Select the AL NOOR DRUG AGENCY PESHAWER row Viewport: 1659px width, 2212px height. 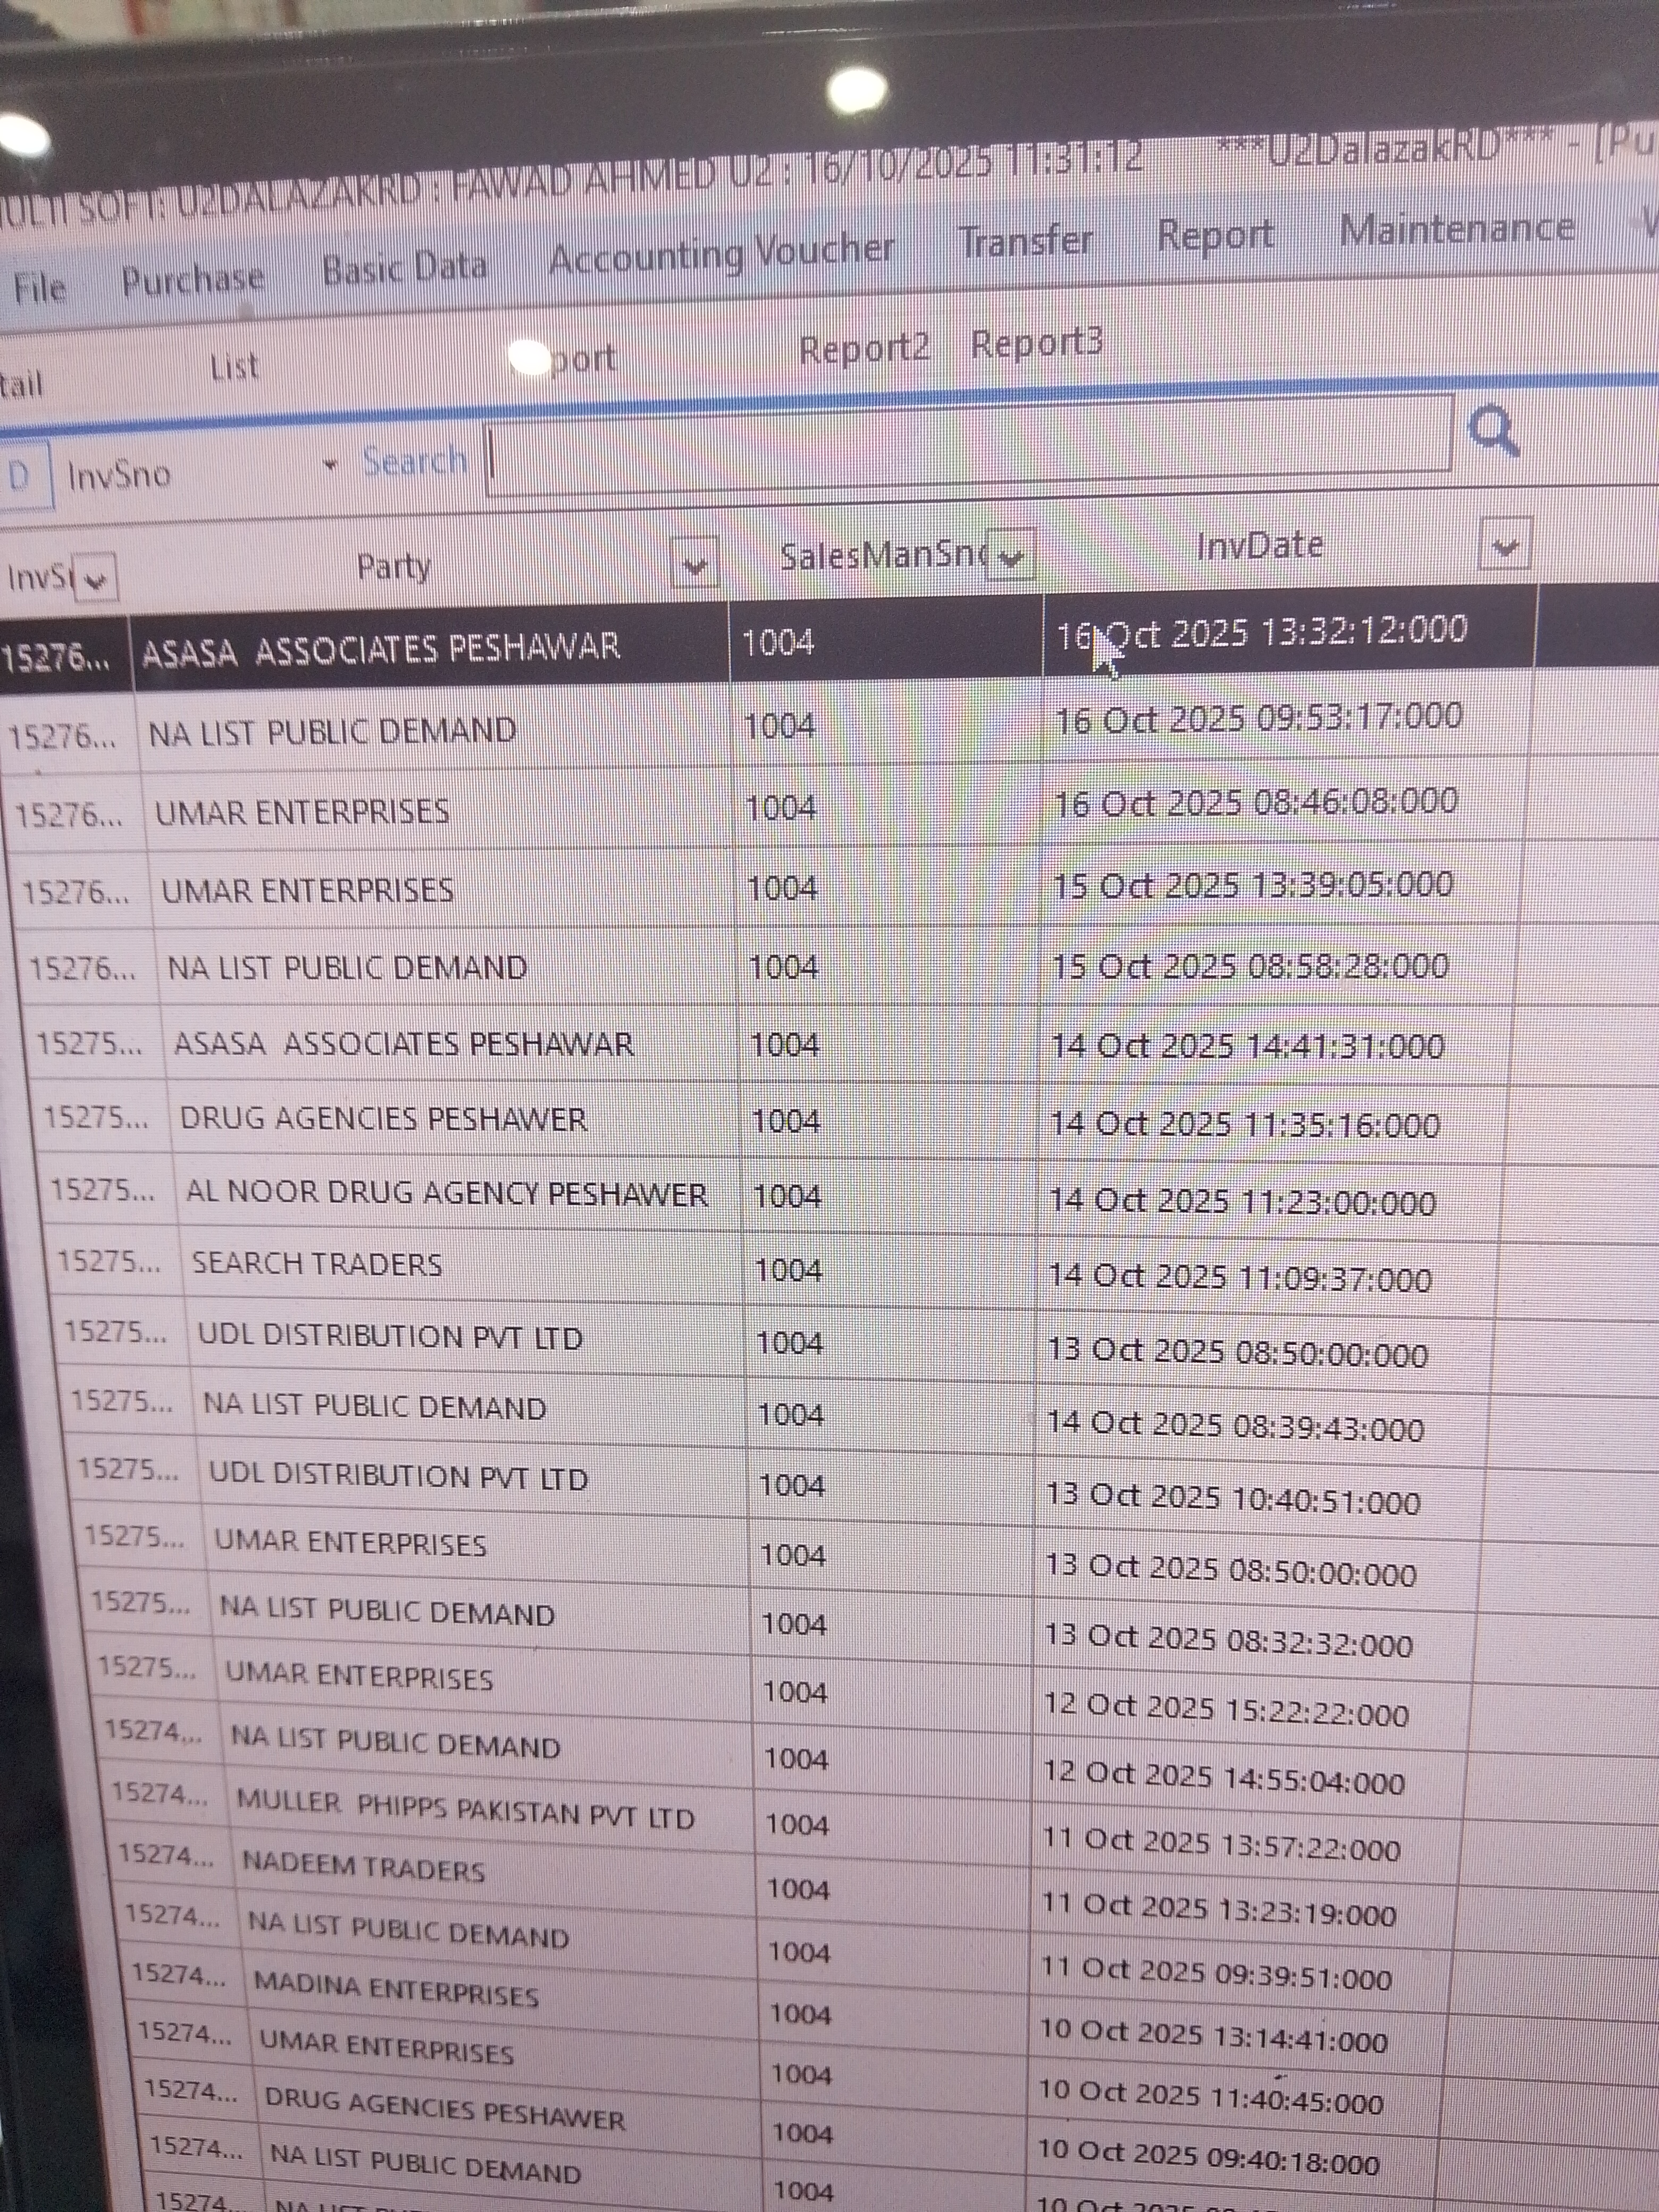click(x=446, y=1193)
